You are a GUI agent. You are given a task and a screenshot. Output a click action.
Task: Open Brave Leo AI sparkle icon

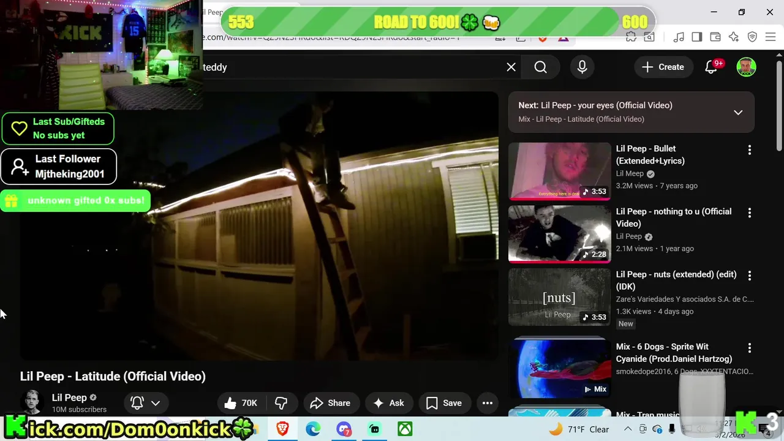click(x=734, y=37)
